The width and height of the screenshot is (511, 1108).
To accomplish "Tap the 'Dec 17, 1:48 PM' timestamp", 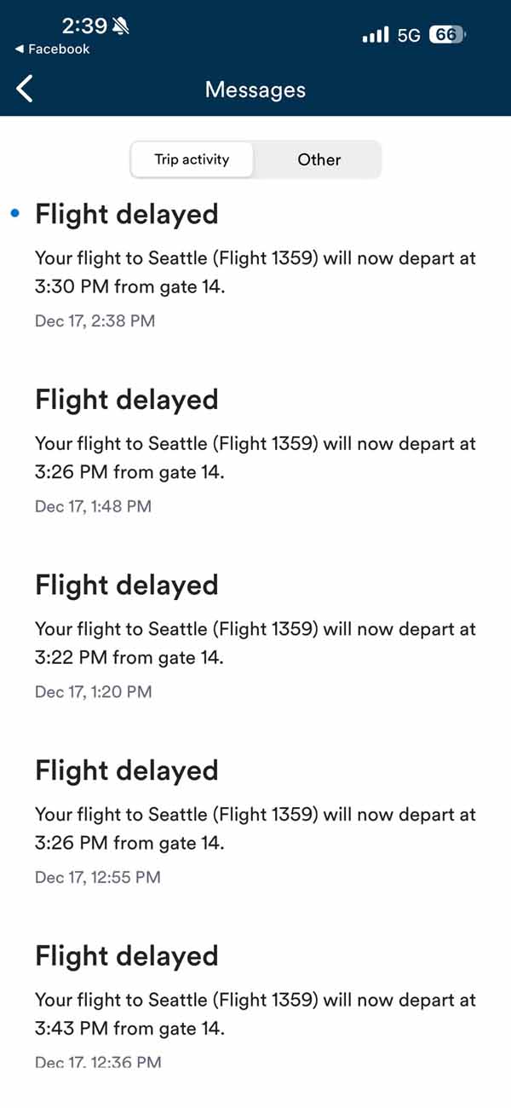I will coord(93,506).
